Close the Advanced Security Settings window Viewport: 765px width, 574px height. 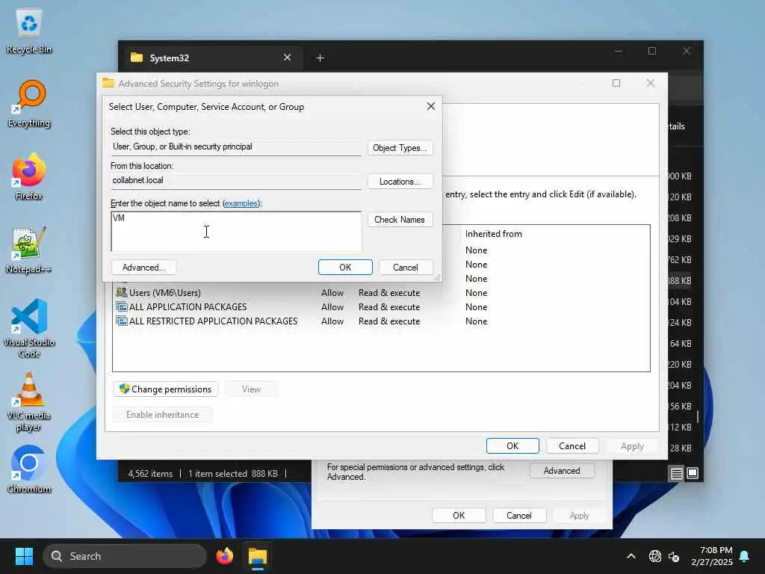[x=650, y=84]
